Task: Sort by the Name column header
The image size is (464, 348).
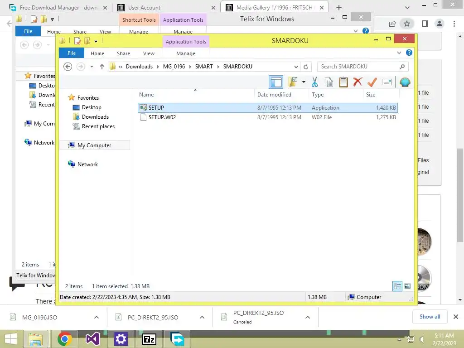Action: 146,95
